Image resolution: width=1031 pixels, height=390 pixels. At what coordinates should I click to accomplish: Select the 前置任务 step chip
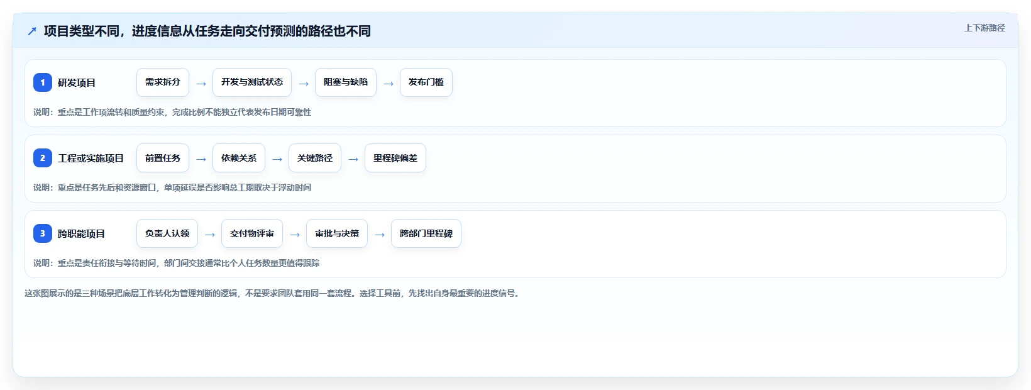click(163, 158)
